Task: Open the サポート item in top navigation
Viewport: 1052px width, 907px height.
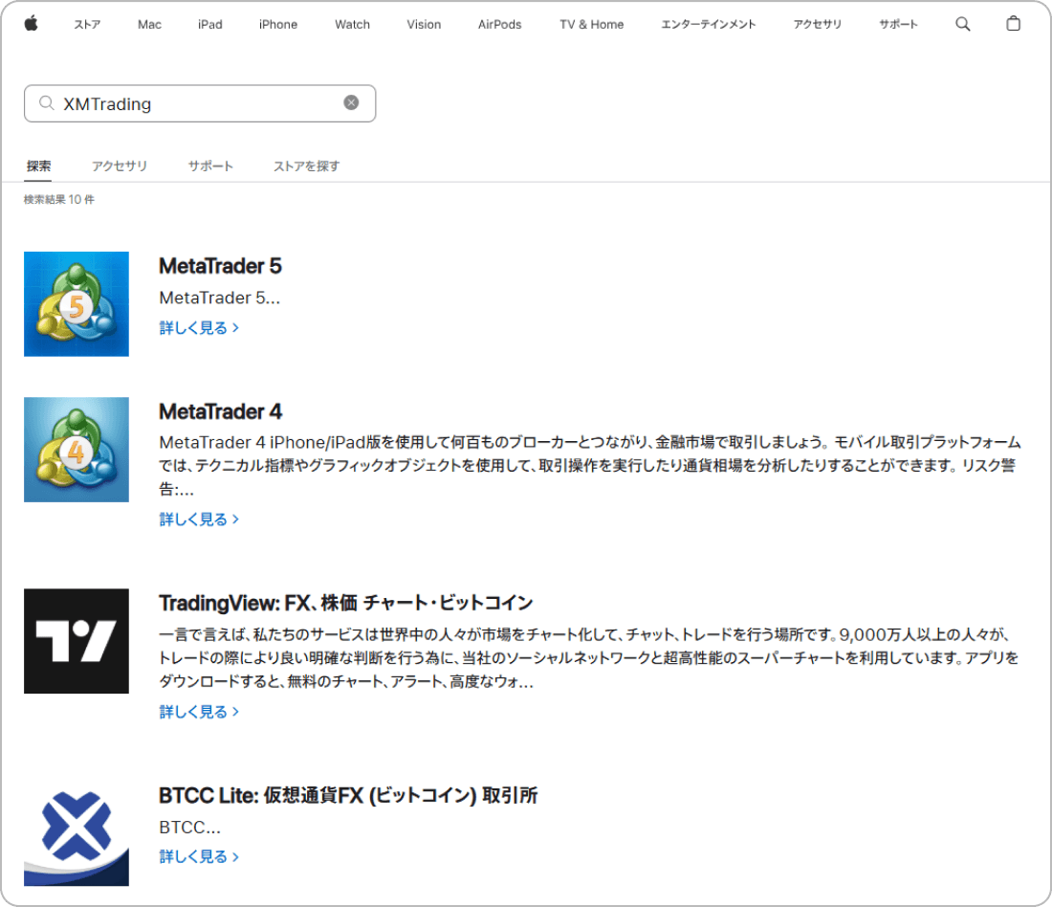Action: point(898,25)
